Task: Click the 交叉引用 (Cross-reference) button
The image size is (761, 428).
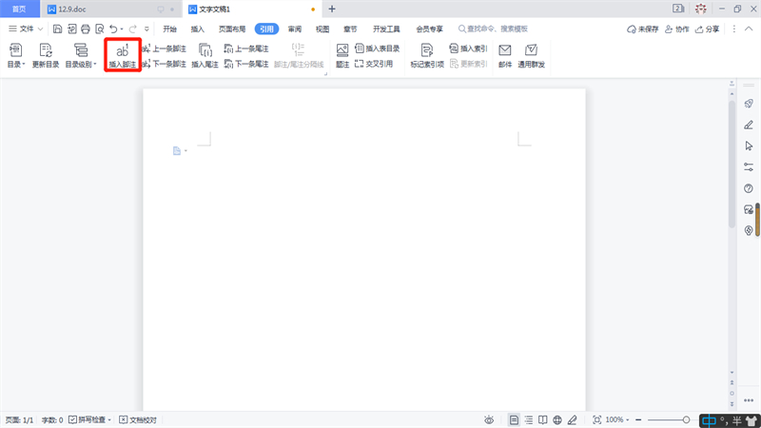Action: point(373,64)
